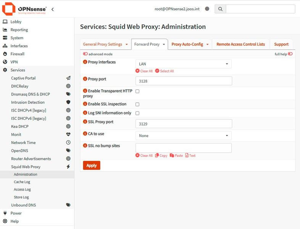The height and width of the screenshot is (229, 300).
Task: Click the SSL no bump sites input box
Action: click(x=184, y=148)
